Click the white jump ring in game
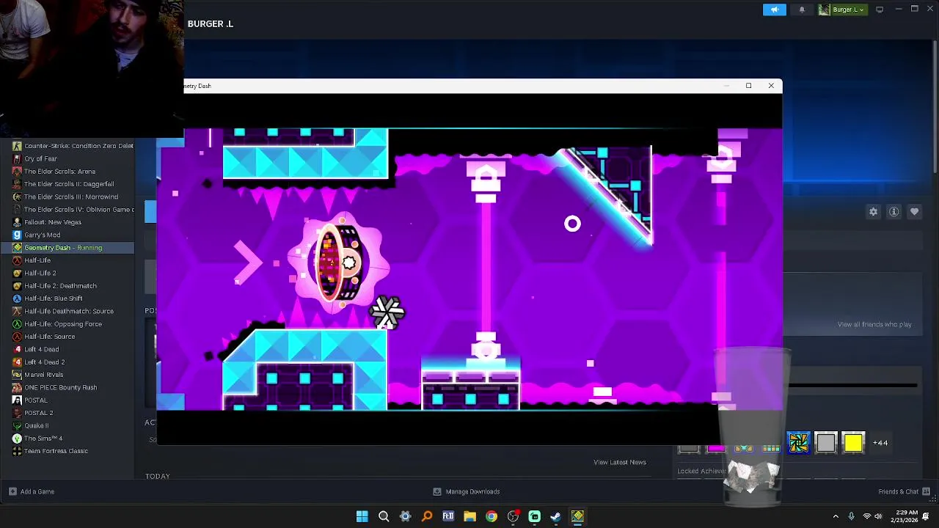The height and width of the screenshot is (528, 939). 572,224
